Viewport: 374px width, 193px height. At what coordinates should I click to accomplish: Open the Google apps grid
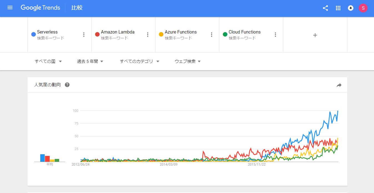[338, 8]
